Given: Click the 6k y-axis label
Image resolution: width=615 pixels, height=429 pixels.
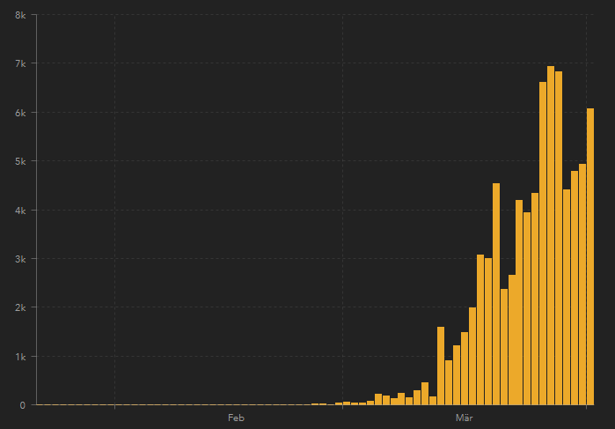Looking at the screenshot, I should [x=20, y=113].
